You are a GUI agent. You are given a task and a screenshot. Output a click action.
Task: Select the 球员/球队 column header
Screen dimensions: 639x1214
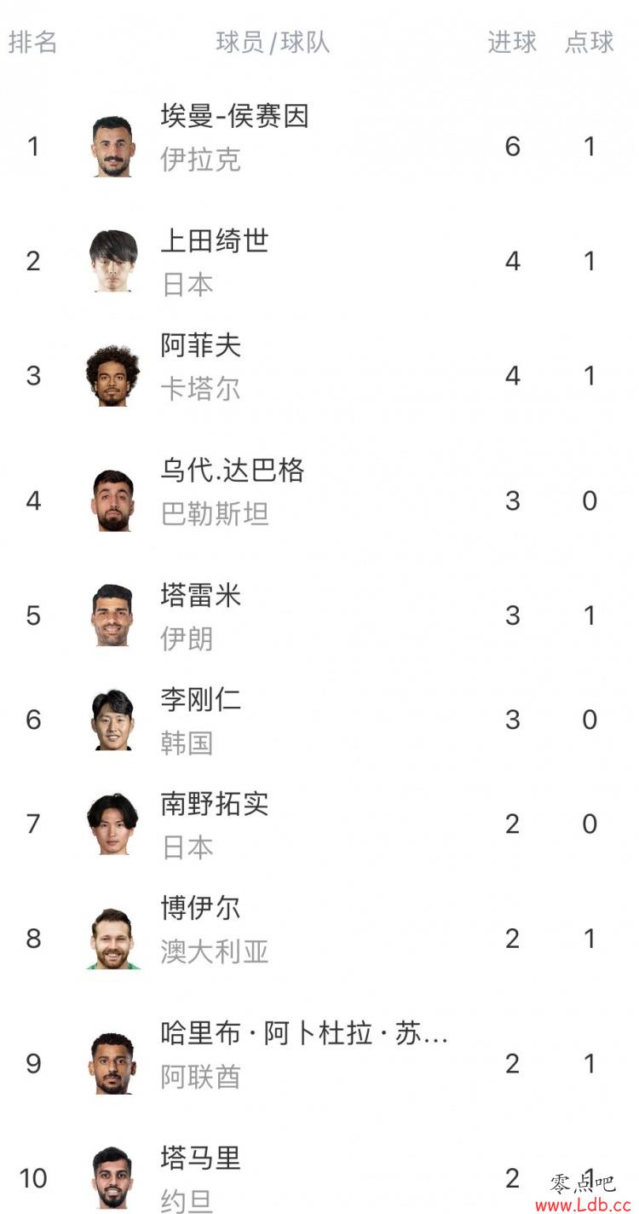coord(273,43)
